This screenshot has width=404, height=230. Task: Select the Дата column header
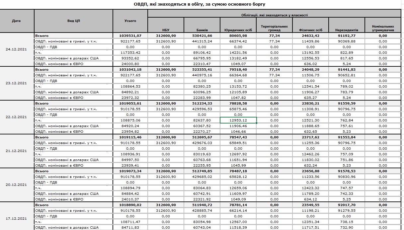click(16, 21)
